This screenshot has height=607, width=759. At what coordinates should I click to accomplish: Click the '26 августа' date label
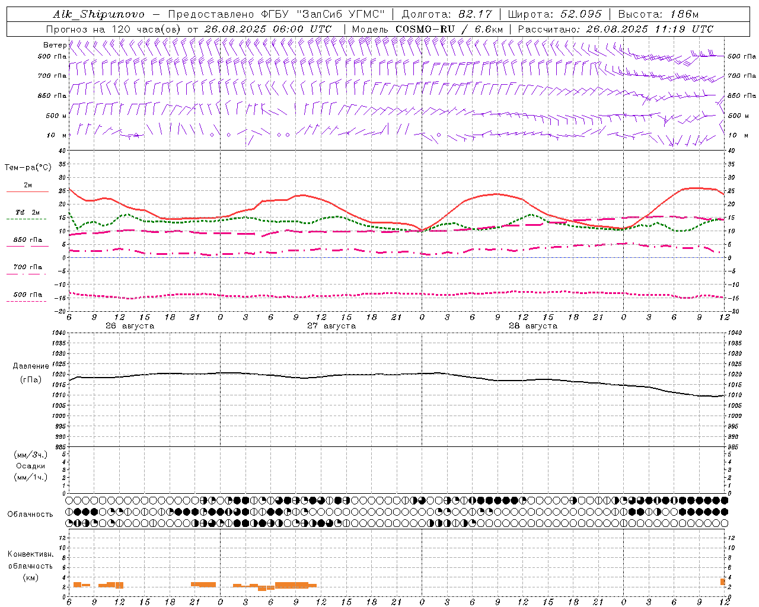(x=130, y=326)
